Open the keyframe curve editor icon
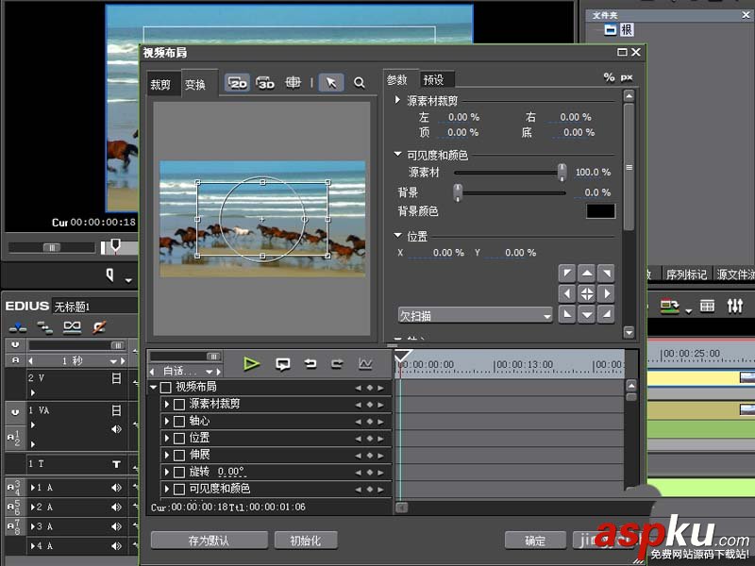Screen dimensions: 755x566 point(363,364)
